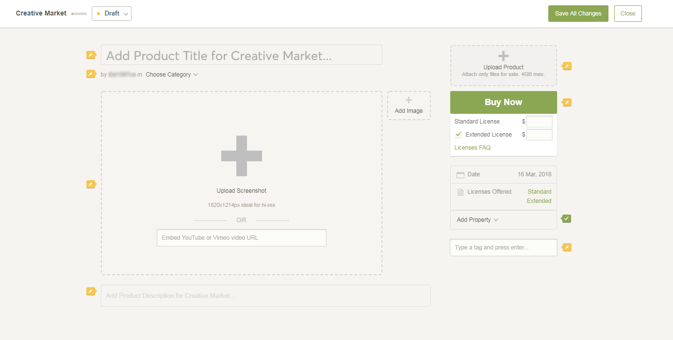This screenshot has width=673, height=340.
Task: Click the large plus to upload a screenshot
Action: pos(241,156)
